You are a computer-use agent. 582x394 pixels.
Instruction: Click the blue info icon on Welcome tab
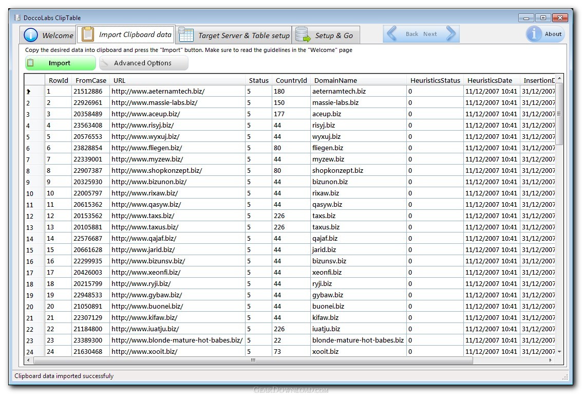coord(31,35)
